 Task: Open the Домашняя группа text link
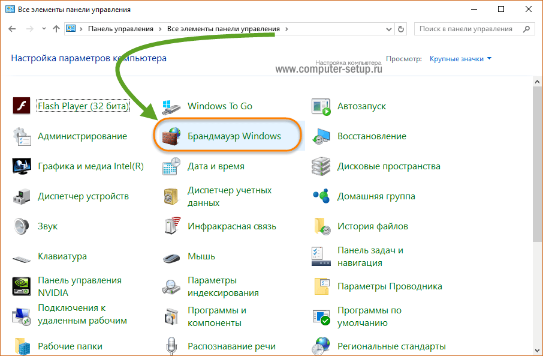point(376,196)
